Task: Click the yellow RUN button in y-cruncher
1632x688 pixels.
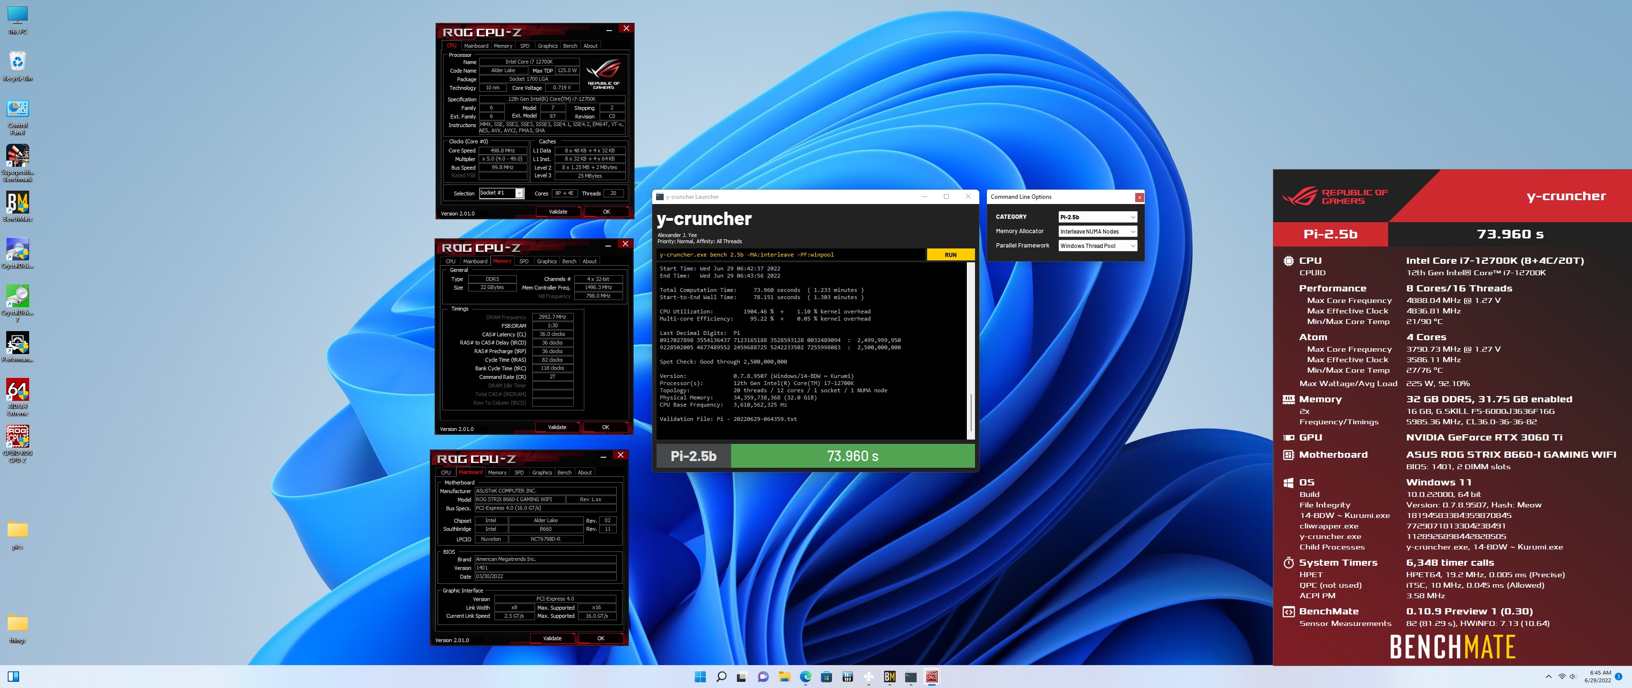Action: (x=950, y=255)
